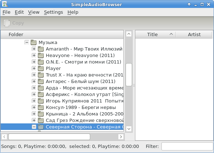The image size is (214, 153).
Task: Expand Антарес - Белый шум folder
Action: click(x=34, y=81)
